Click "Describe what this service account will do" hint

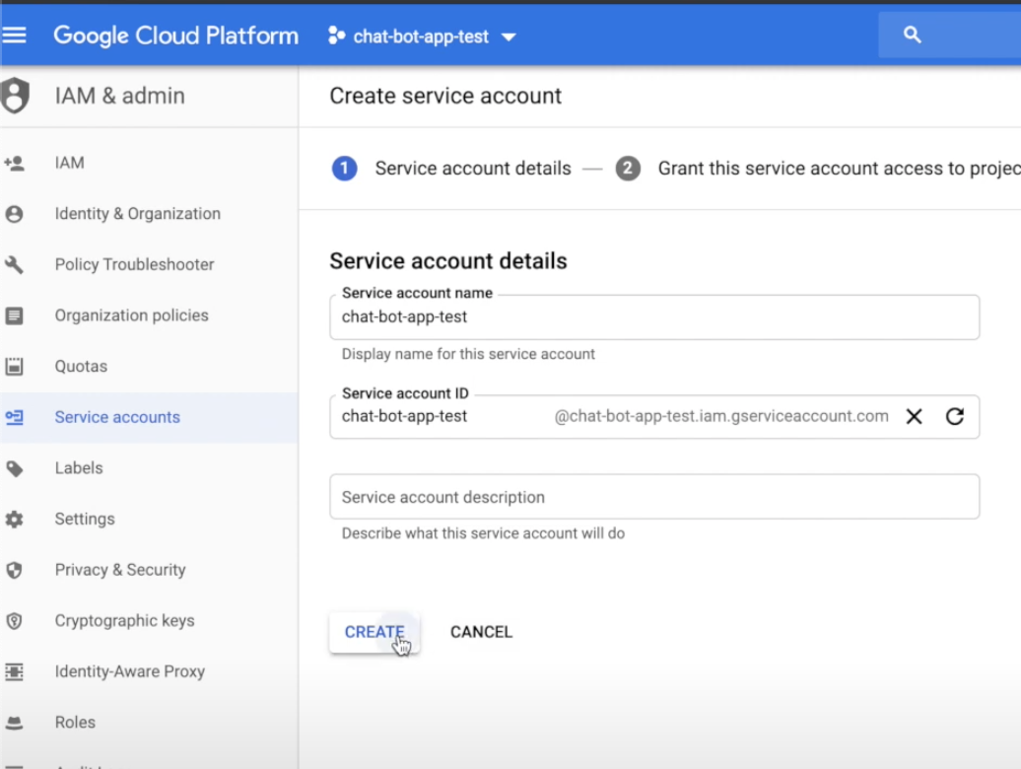(483, 533)
